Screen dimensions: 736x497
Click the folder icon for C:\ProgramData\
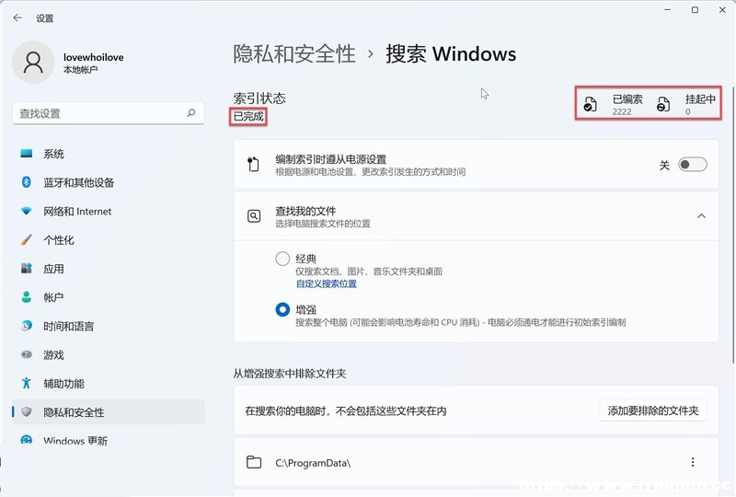pyautogui.click(x=254, y=462)
